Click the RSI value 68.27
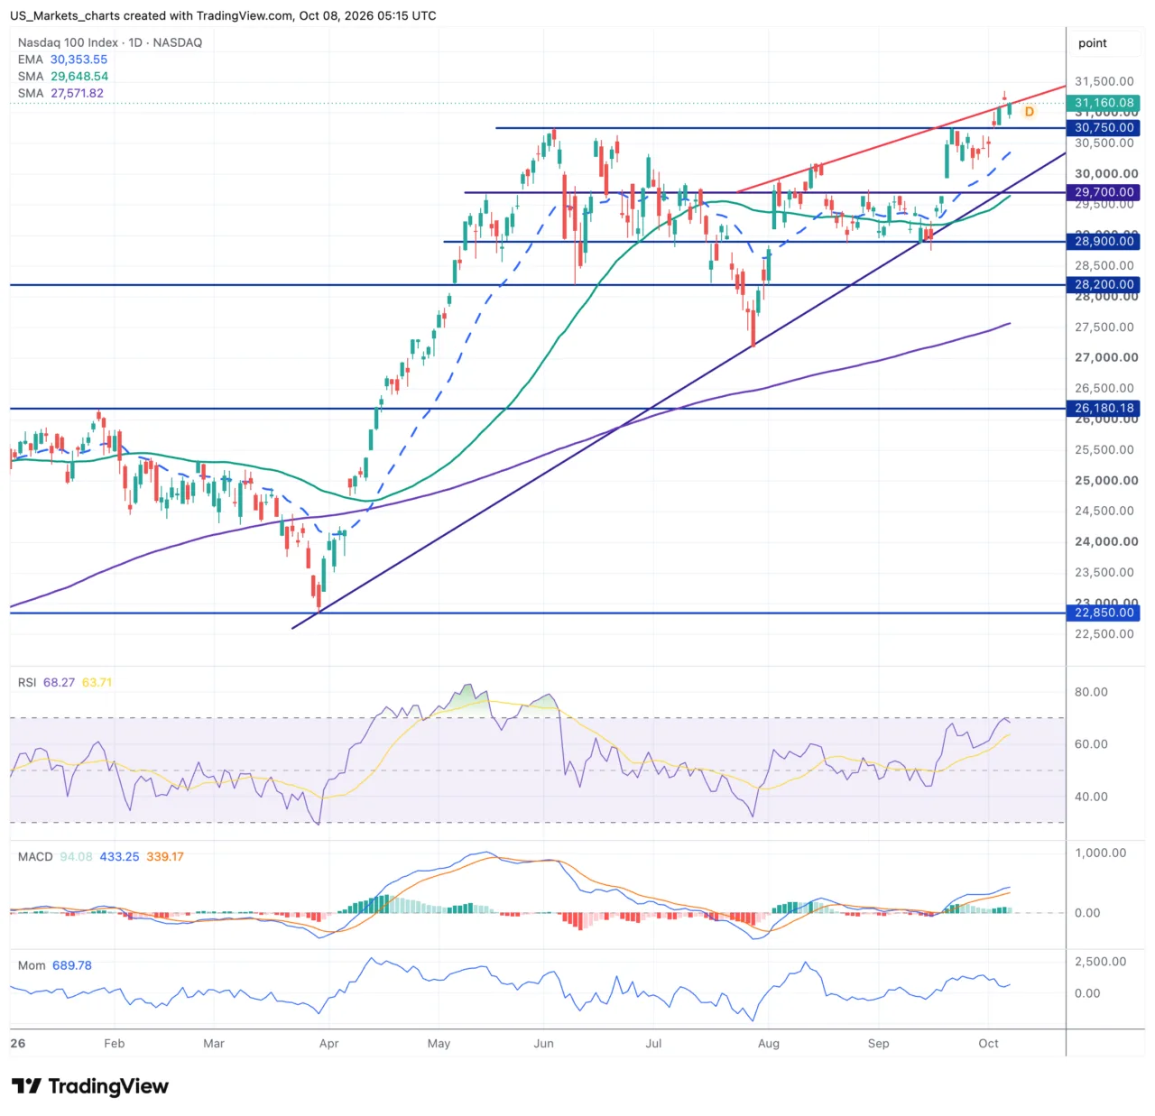This screenshot has height=1116, width=1155. pyautogui.click(x=59, y=682)
